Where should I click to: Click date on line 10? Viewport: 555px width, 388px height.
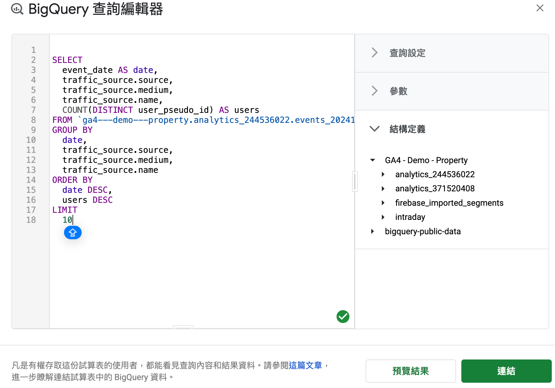tap(72, 140)
